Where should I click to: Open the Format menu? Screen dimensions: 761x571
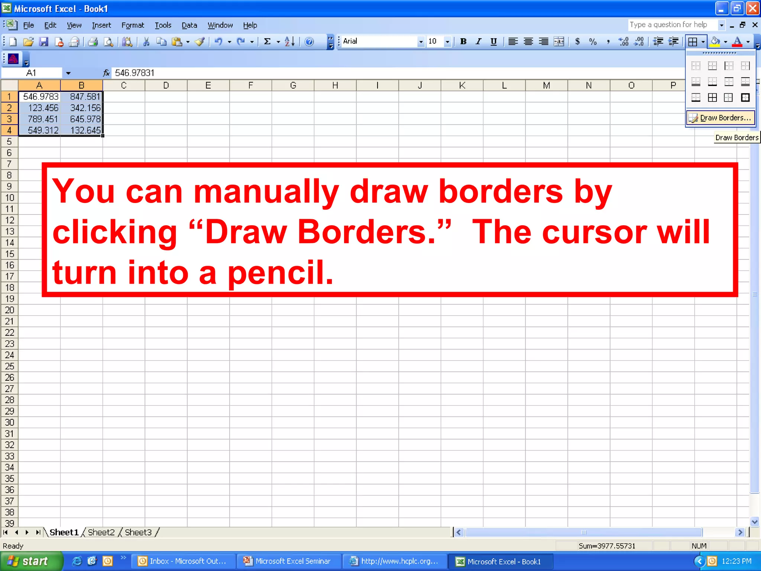[133, 25]
